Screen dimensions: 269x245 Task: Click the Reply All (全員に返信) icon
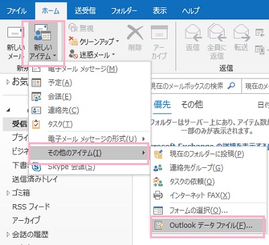tap(217, 33)
